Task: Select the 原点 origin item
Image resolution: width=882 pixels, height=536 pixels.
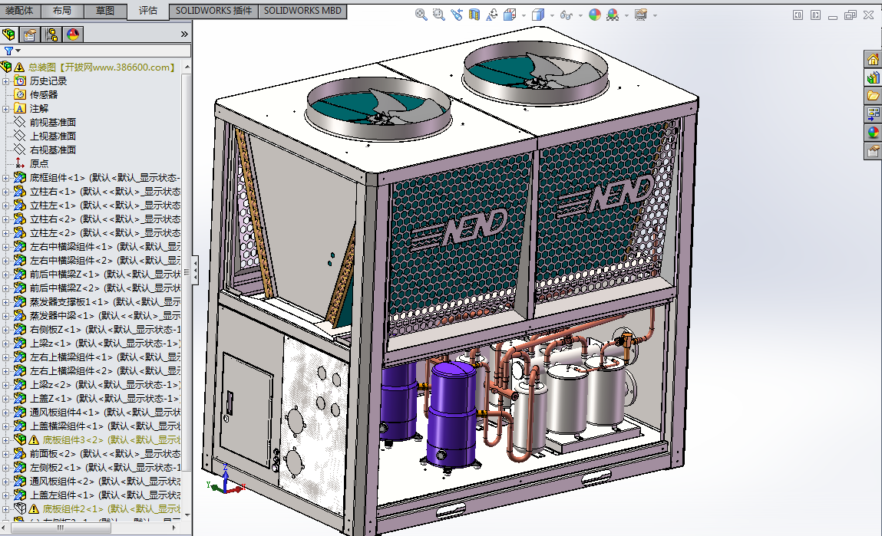Action: click(x=39, y=164)
